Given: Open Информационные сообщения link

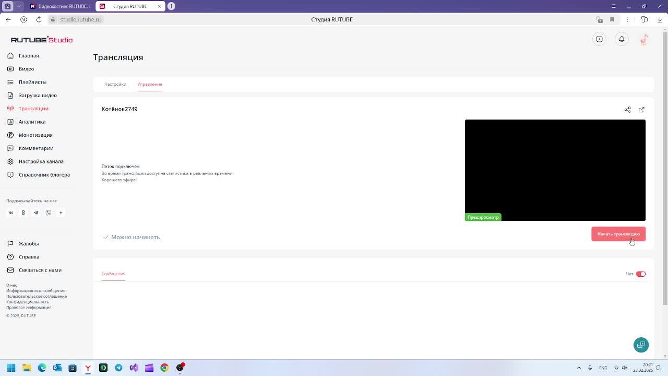Looking at the screenshot, I should tap(35, 291).
